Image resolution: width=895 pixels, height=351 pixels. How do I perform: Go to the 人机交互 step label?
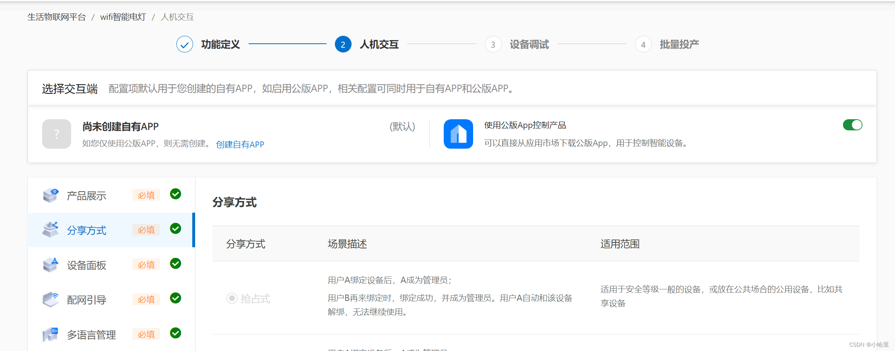379,45
